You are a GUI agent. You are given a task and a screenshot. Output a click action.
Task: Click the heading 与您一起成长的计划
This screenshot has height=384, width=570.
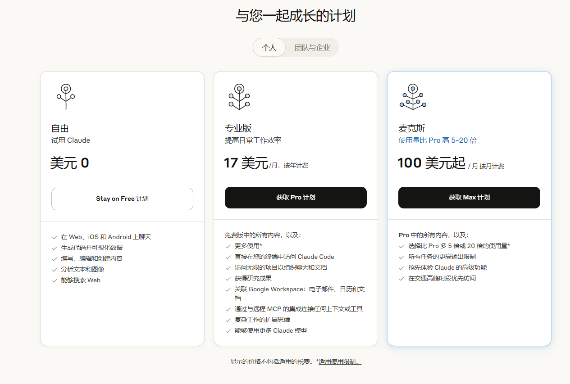tap(296, 16)
